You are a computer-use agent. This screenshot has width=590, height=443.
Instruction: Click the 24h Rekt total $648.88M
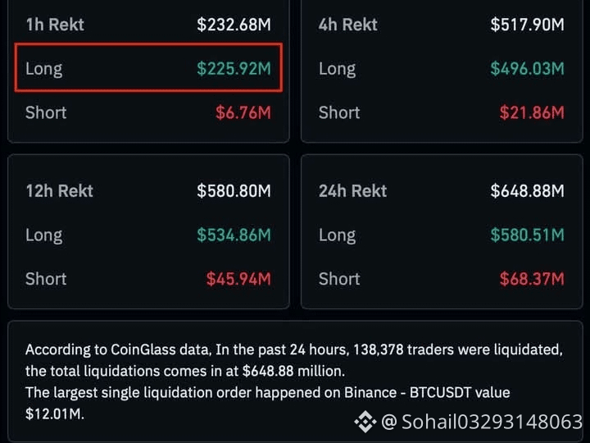pos(527,191)
